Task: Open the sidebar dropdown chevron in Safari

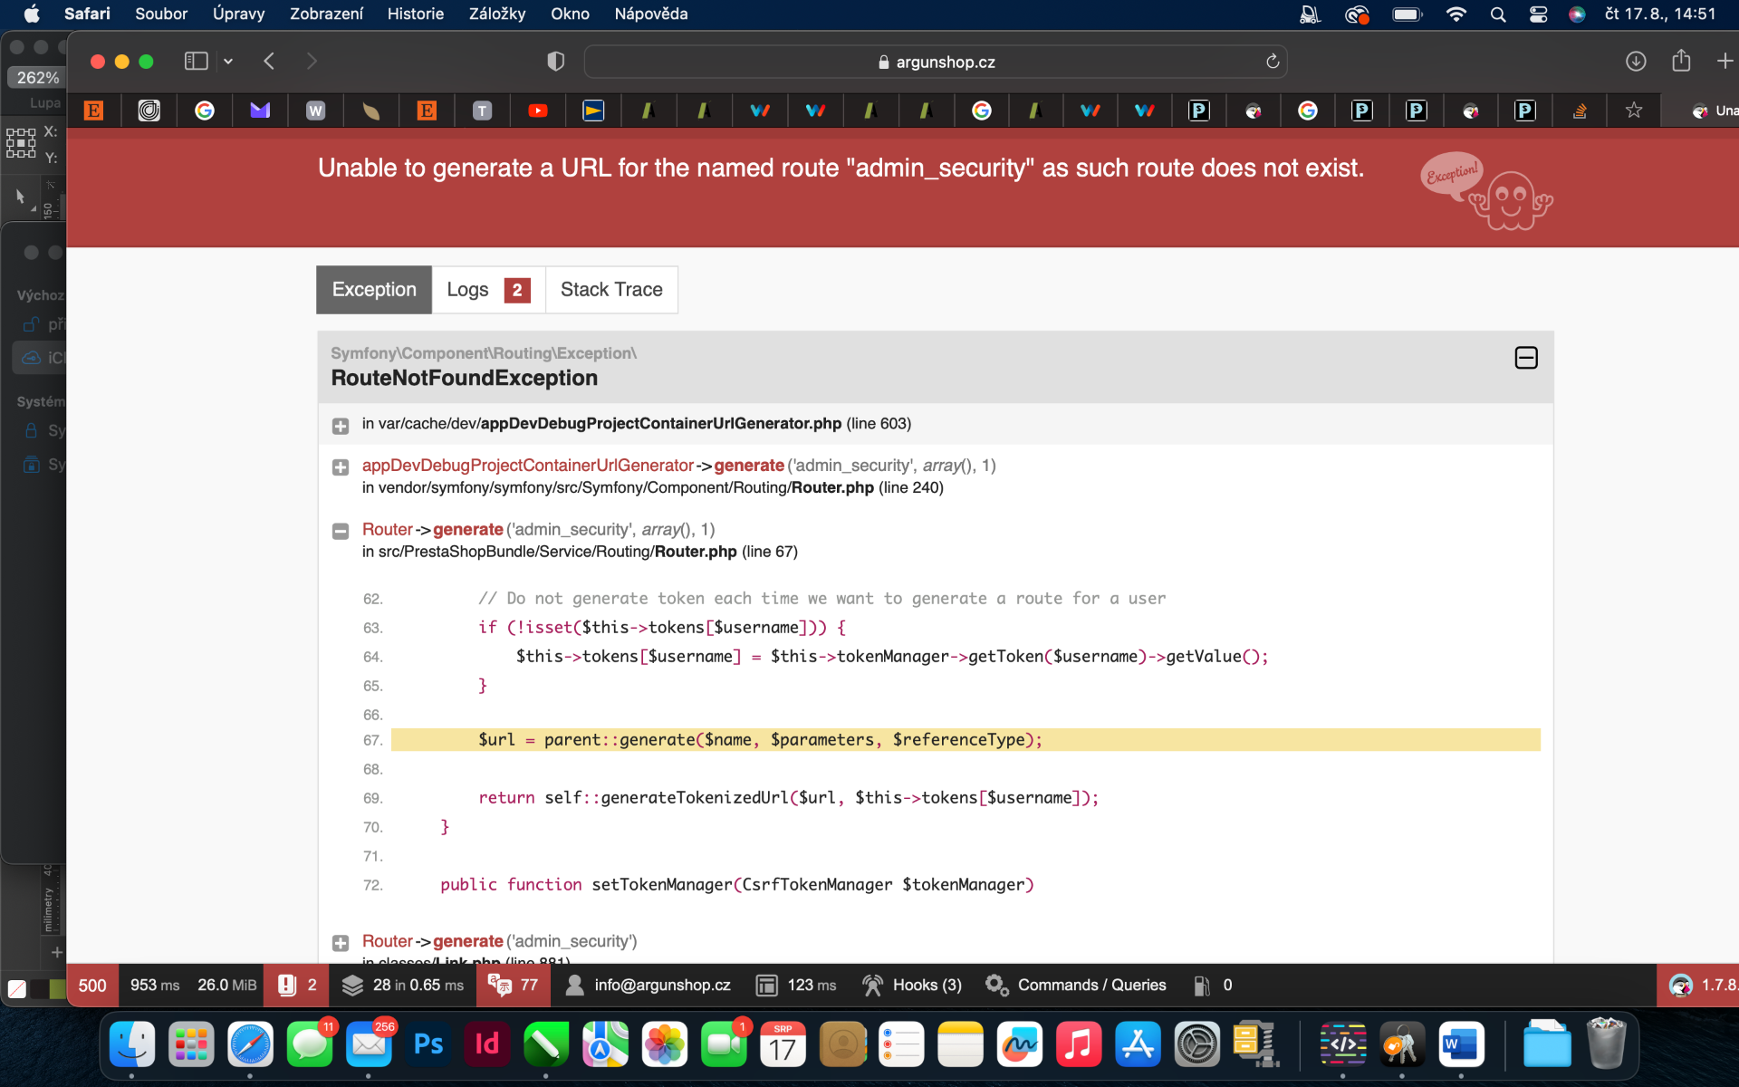Action: (228, 61)
